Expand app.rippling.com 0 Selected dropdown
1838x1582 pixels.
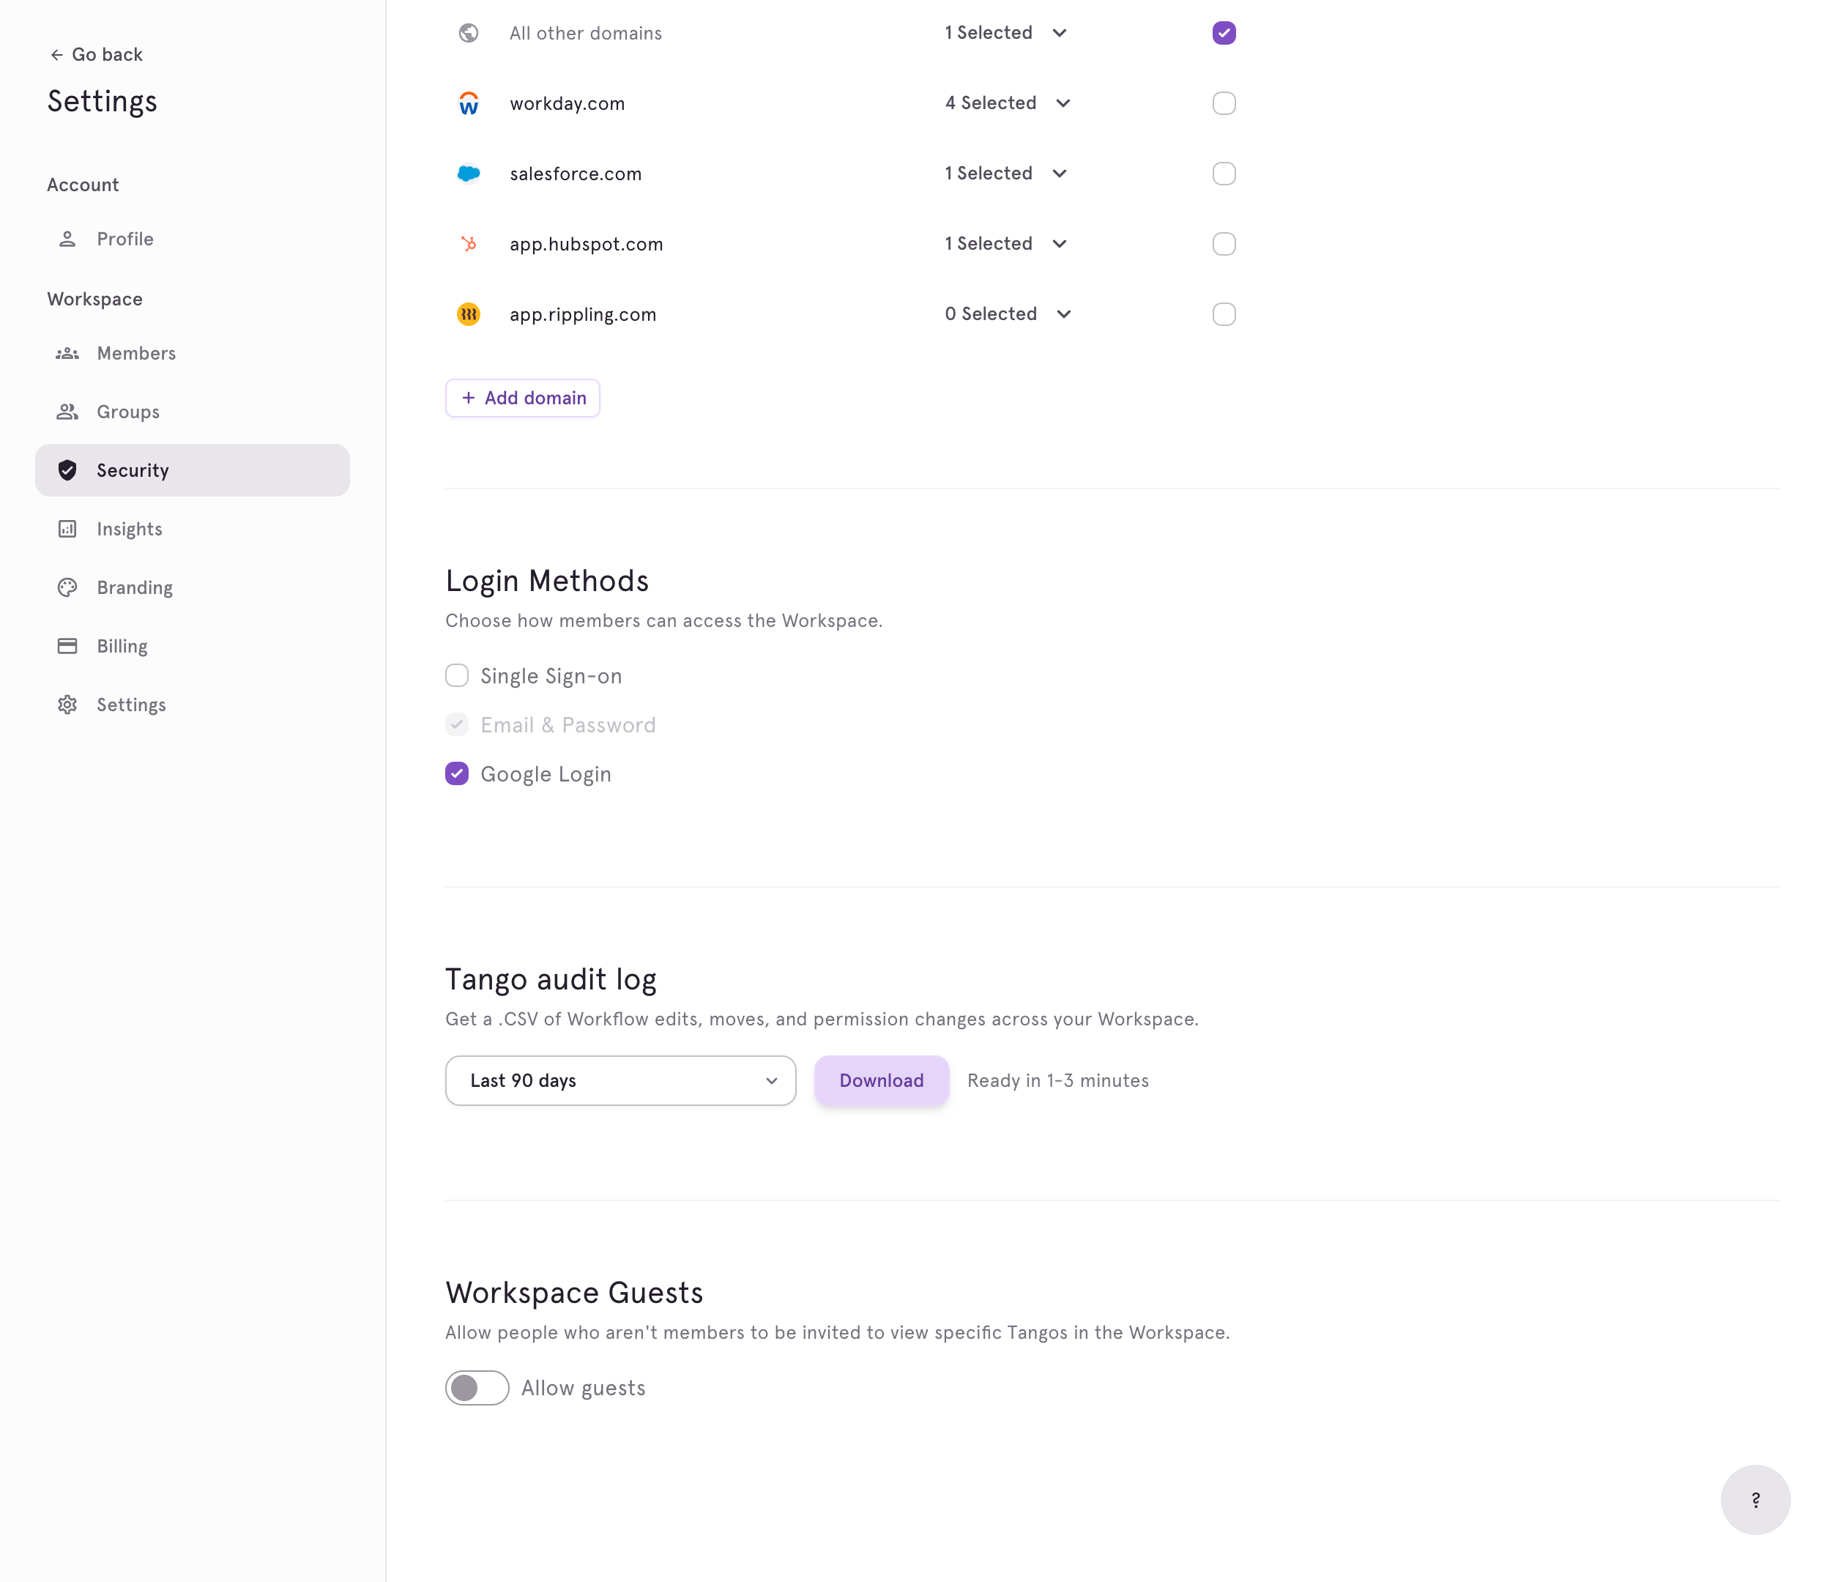tap(1008, 314)
